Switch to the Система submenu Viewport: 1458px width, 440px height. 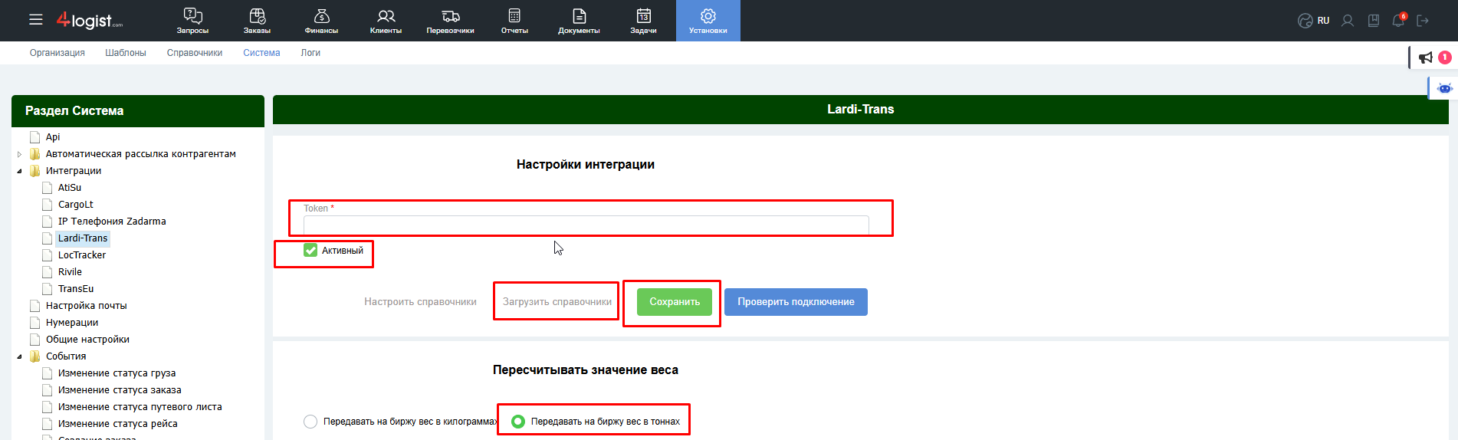[261, 53]
